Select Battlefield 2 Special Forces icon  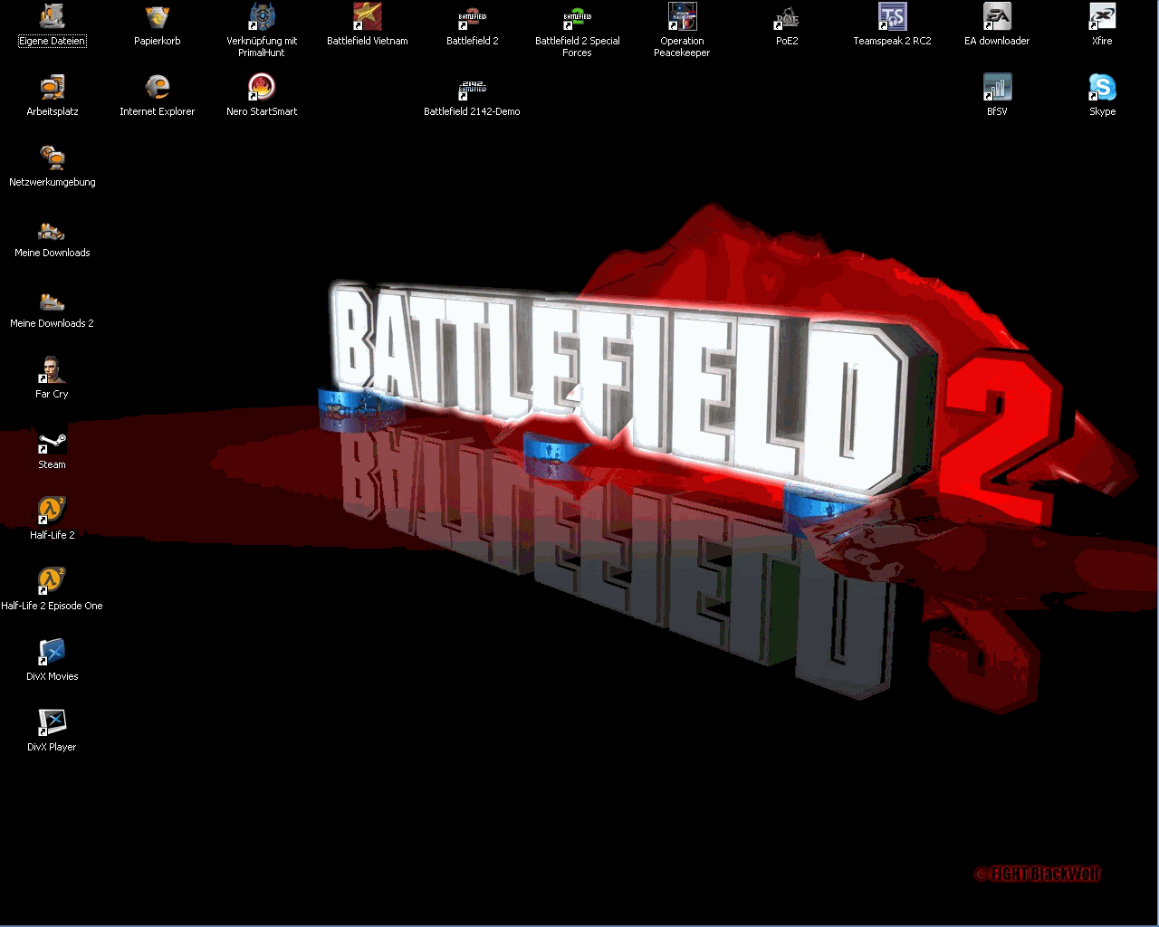pyautogui.click(x=578, y=16)
